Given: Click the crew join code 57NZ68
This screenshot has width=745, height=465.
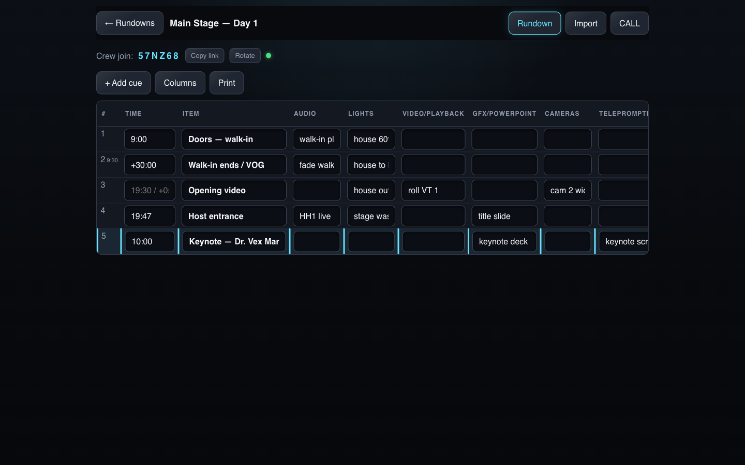Looking at the screenshot, I should 158,56.
